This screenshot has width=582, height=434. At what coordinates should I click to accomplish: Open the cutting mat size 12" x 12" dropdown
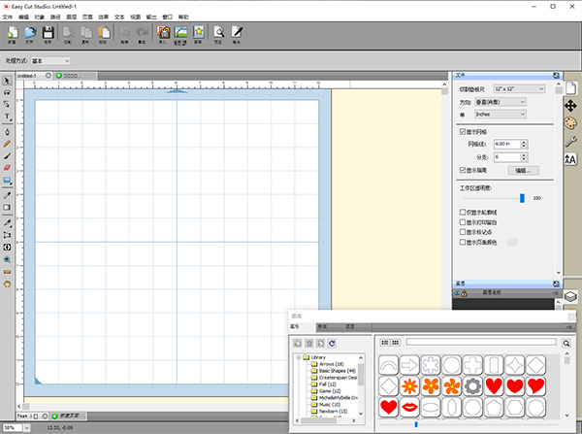coord(519,88)
